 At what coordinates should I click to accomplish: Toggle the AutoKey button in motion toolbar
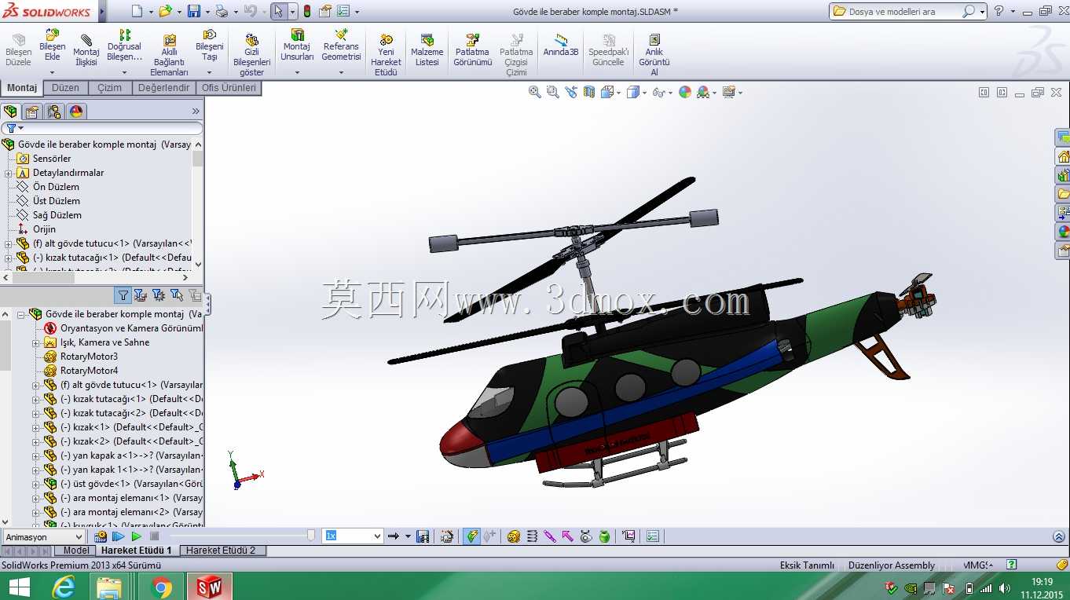coord(472,536)
